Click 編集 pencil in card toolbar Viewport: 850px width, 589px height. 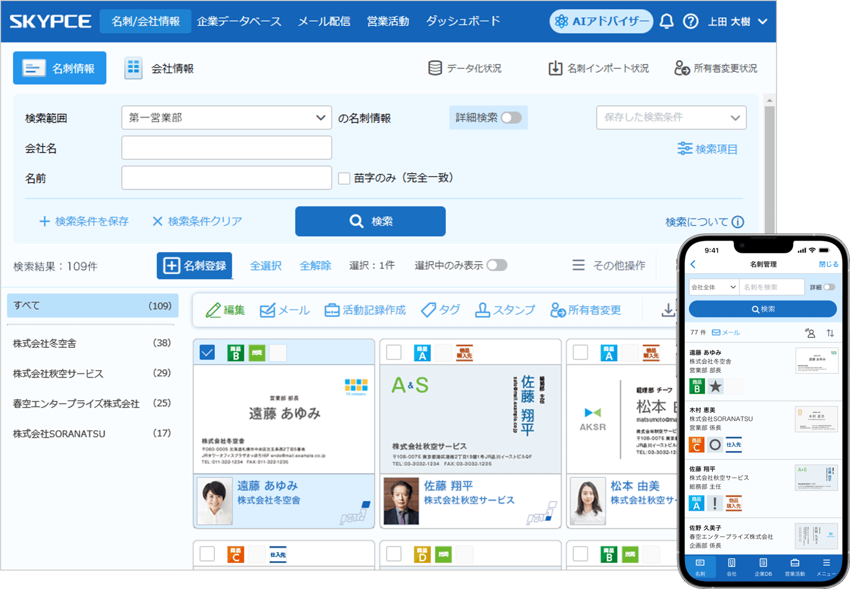225,310
